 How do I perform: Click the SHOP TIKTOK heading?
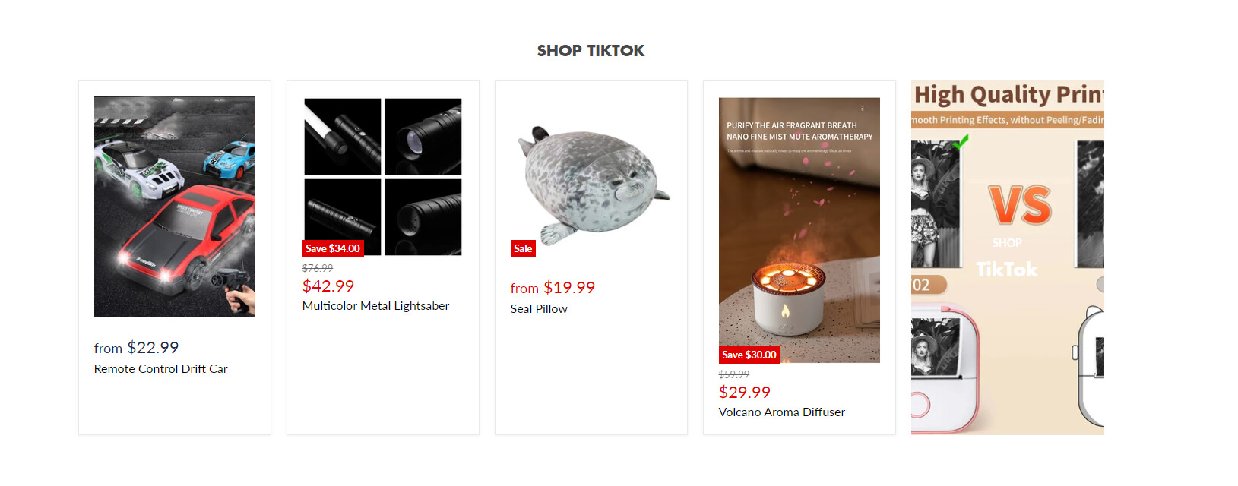591,51
